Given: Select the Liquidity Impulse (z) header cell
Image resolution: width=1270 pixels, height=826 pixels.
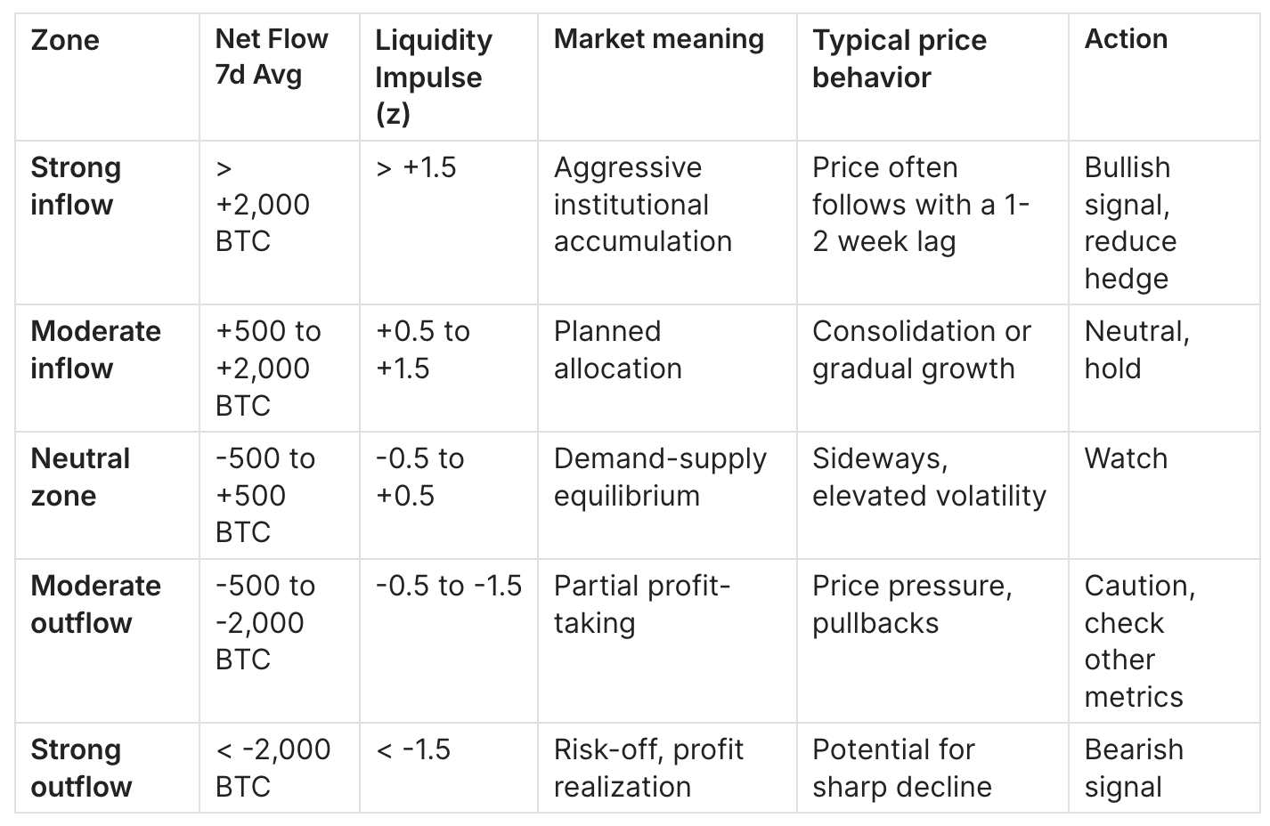Looking at the screenshot, I should click(x=434, y=77).
